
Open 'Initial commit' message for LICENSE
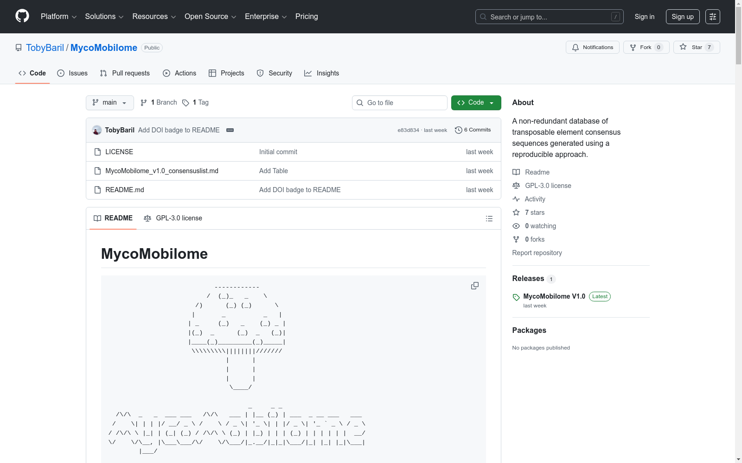pos(278,152)
